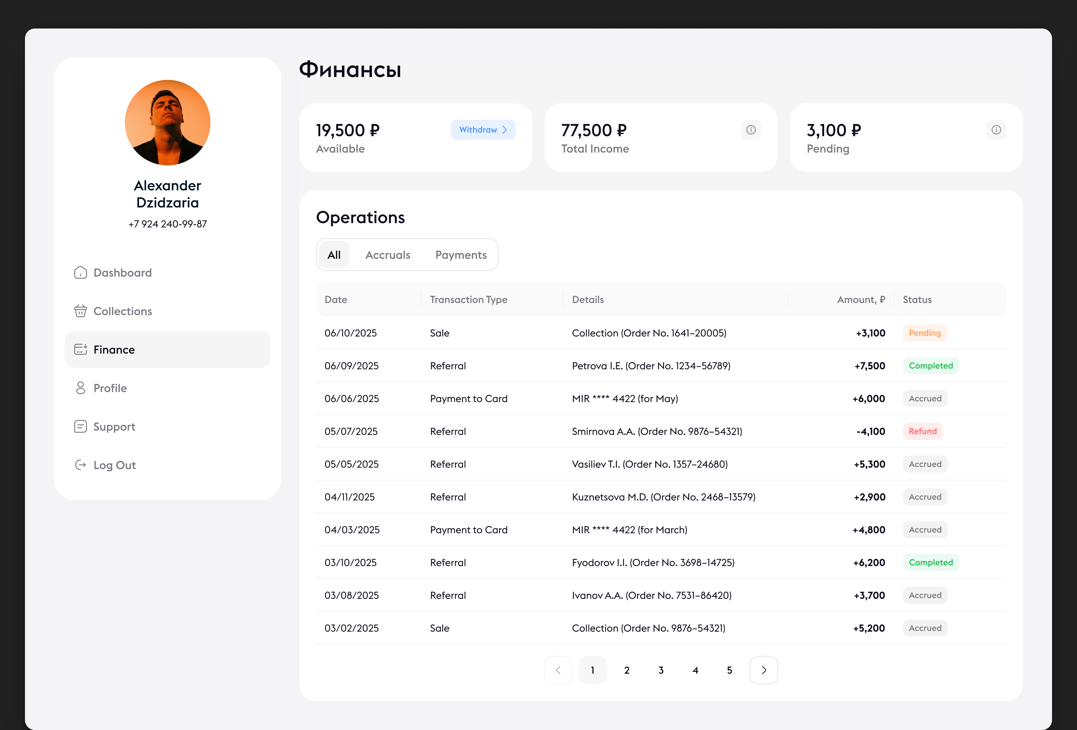Click the Support chat icon
Viewport: 1077px width, 730px height.
pos(80,426)
